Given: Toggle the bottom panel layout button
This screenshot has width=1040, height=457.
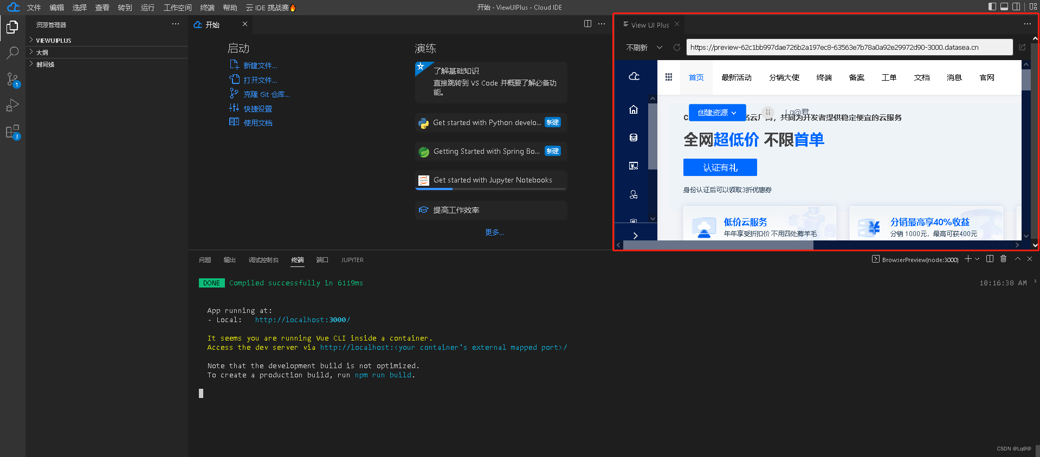Looking at the screenshot, I should click(x=1004, y=7).
